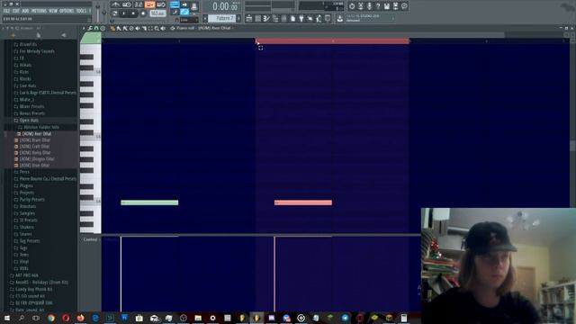Viewport: 576px width, 324px height.
Task: Switch pattern/song mode
Action: 115,13
